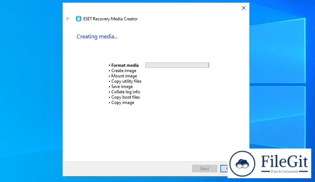Select the "Create image" step text
The image size is (315, 182).
pyautogui.click(x=124, y=71)
